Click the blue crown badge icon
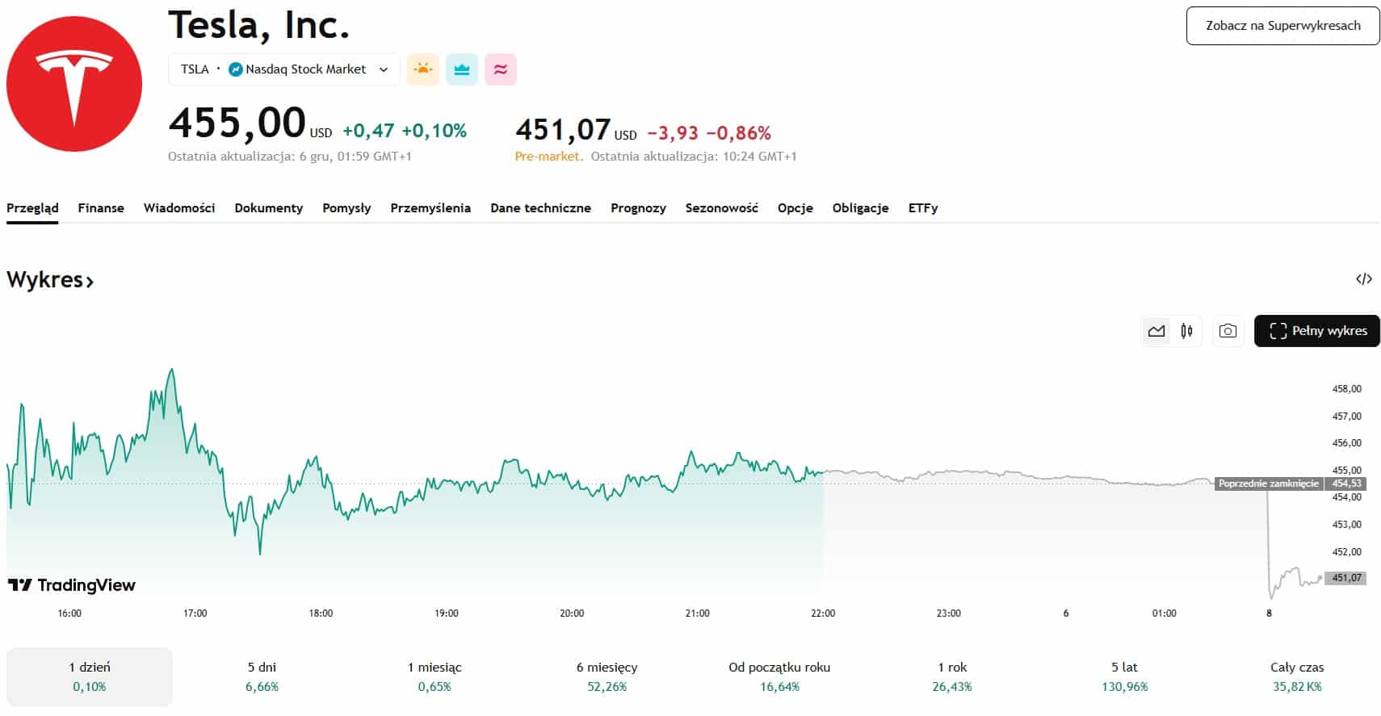 (462, 69)
